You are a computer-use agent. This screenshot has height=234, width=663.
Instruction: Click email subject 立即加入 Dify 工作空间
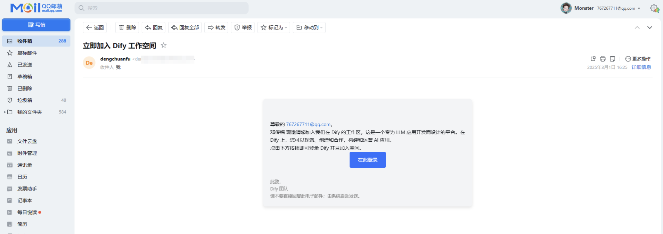click(120, 45)
